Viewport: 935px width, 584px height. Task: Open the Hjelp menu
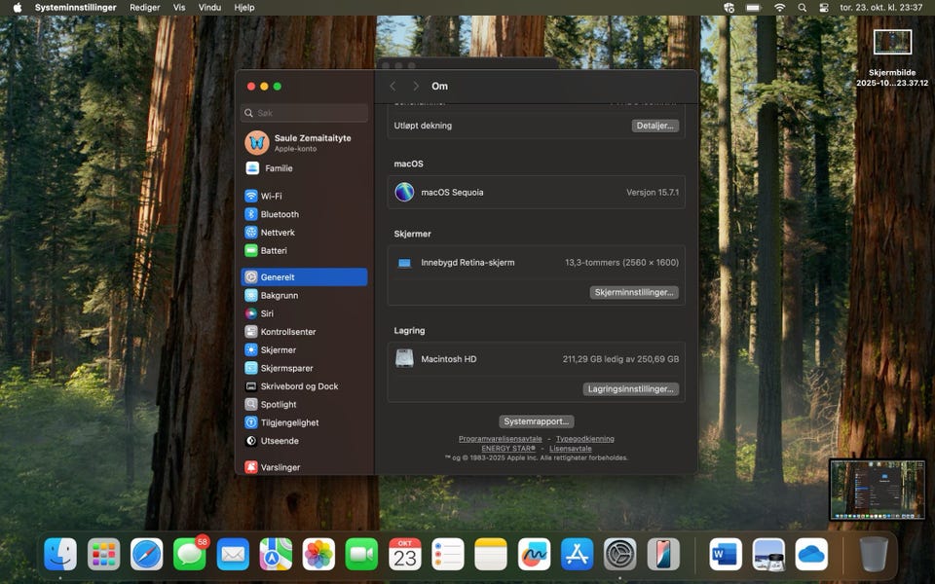[x=244, y=7]
